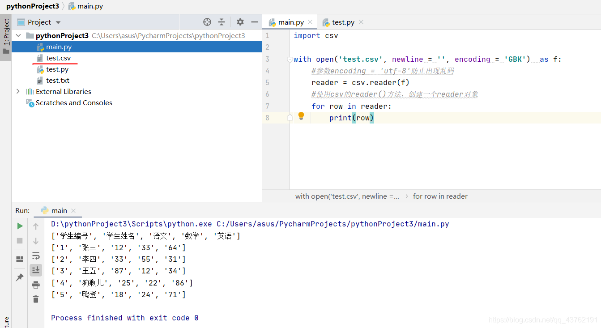The image size is (601, 328).
Task: Close the main run tab
Action: [74, 210]
